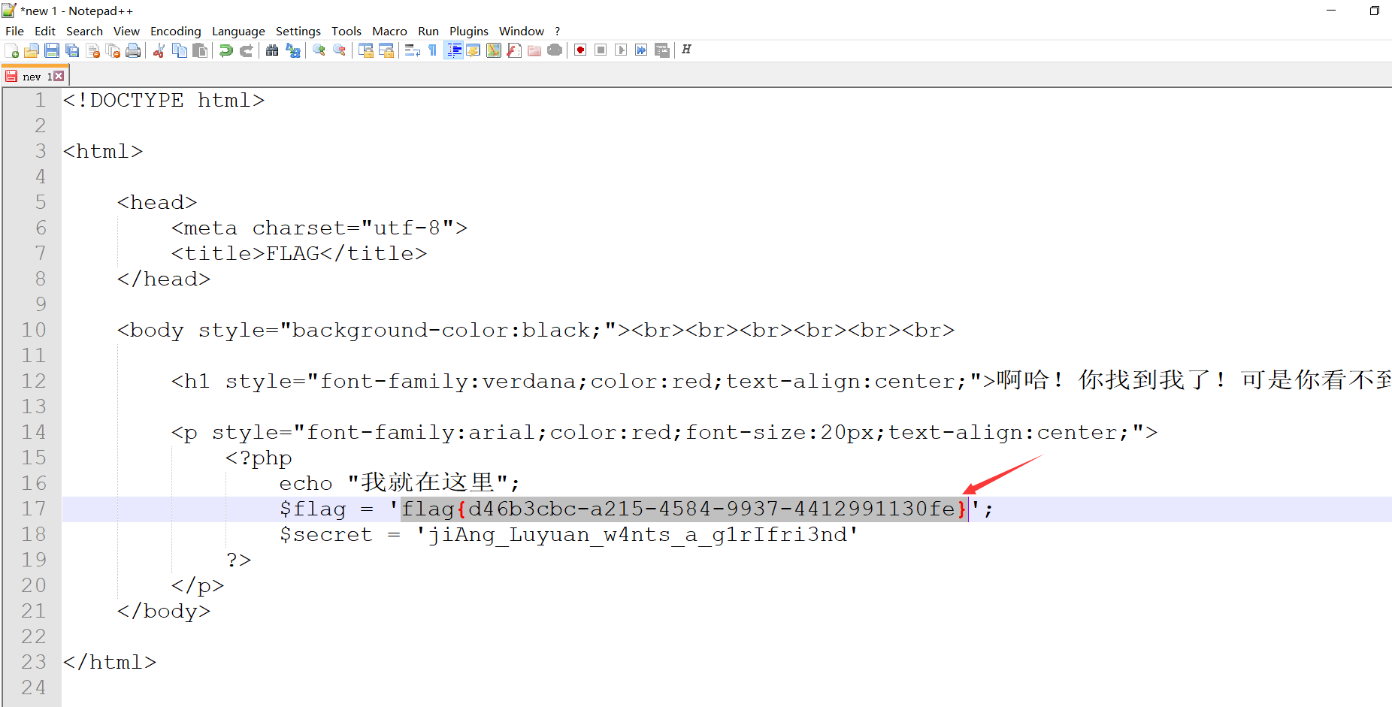Close the 'new 1' tab

59,77
